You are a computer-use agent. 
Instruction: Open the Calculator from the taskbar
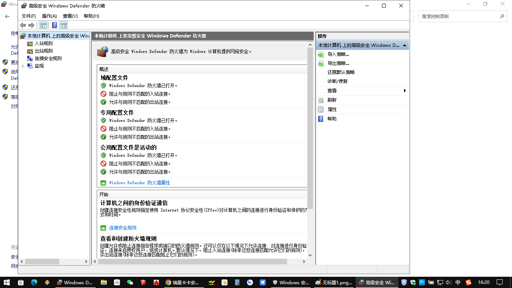[x=237, y=282]
